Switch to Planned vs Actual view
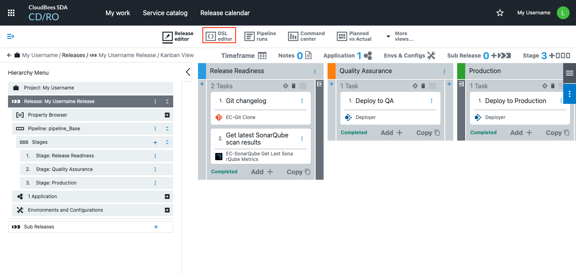Image resolution: width=576 pixels, height=276 pixels. (x=354, y=36)
